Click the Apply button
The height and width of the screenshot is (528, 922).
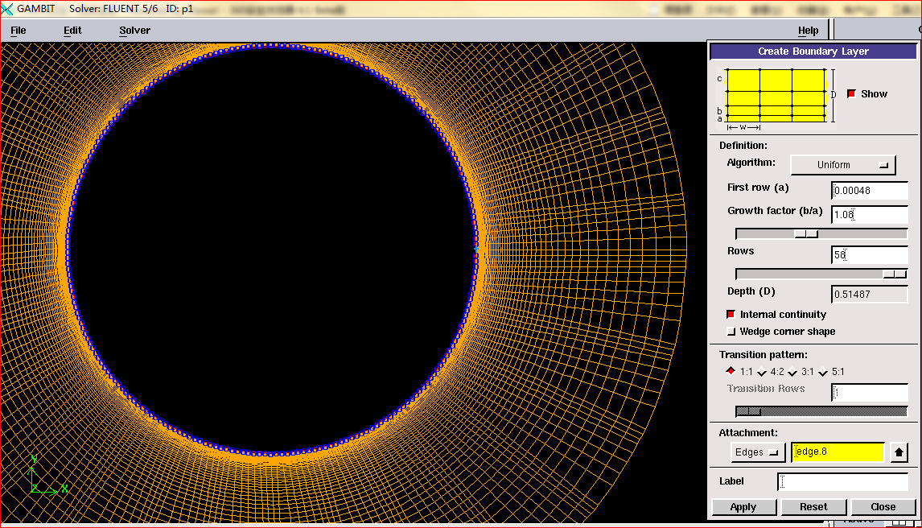[744, 507]
